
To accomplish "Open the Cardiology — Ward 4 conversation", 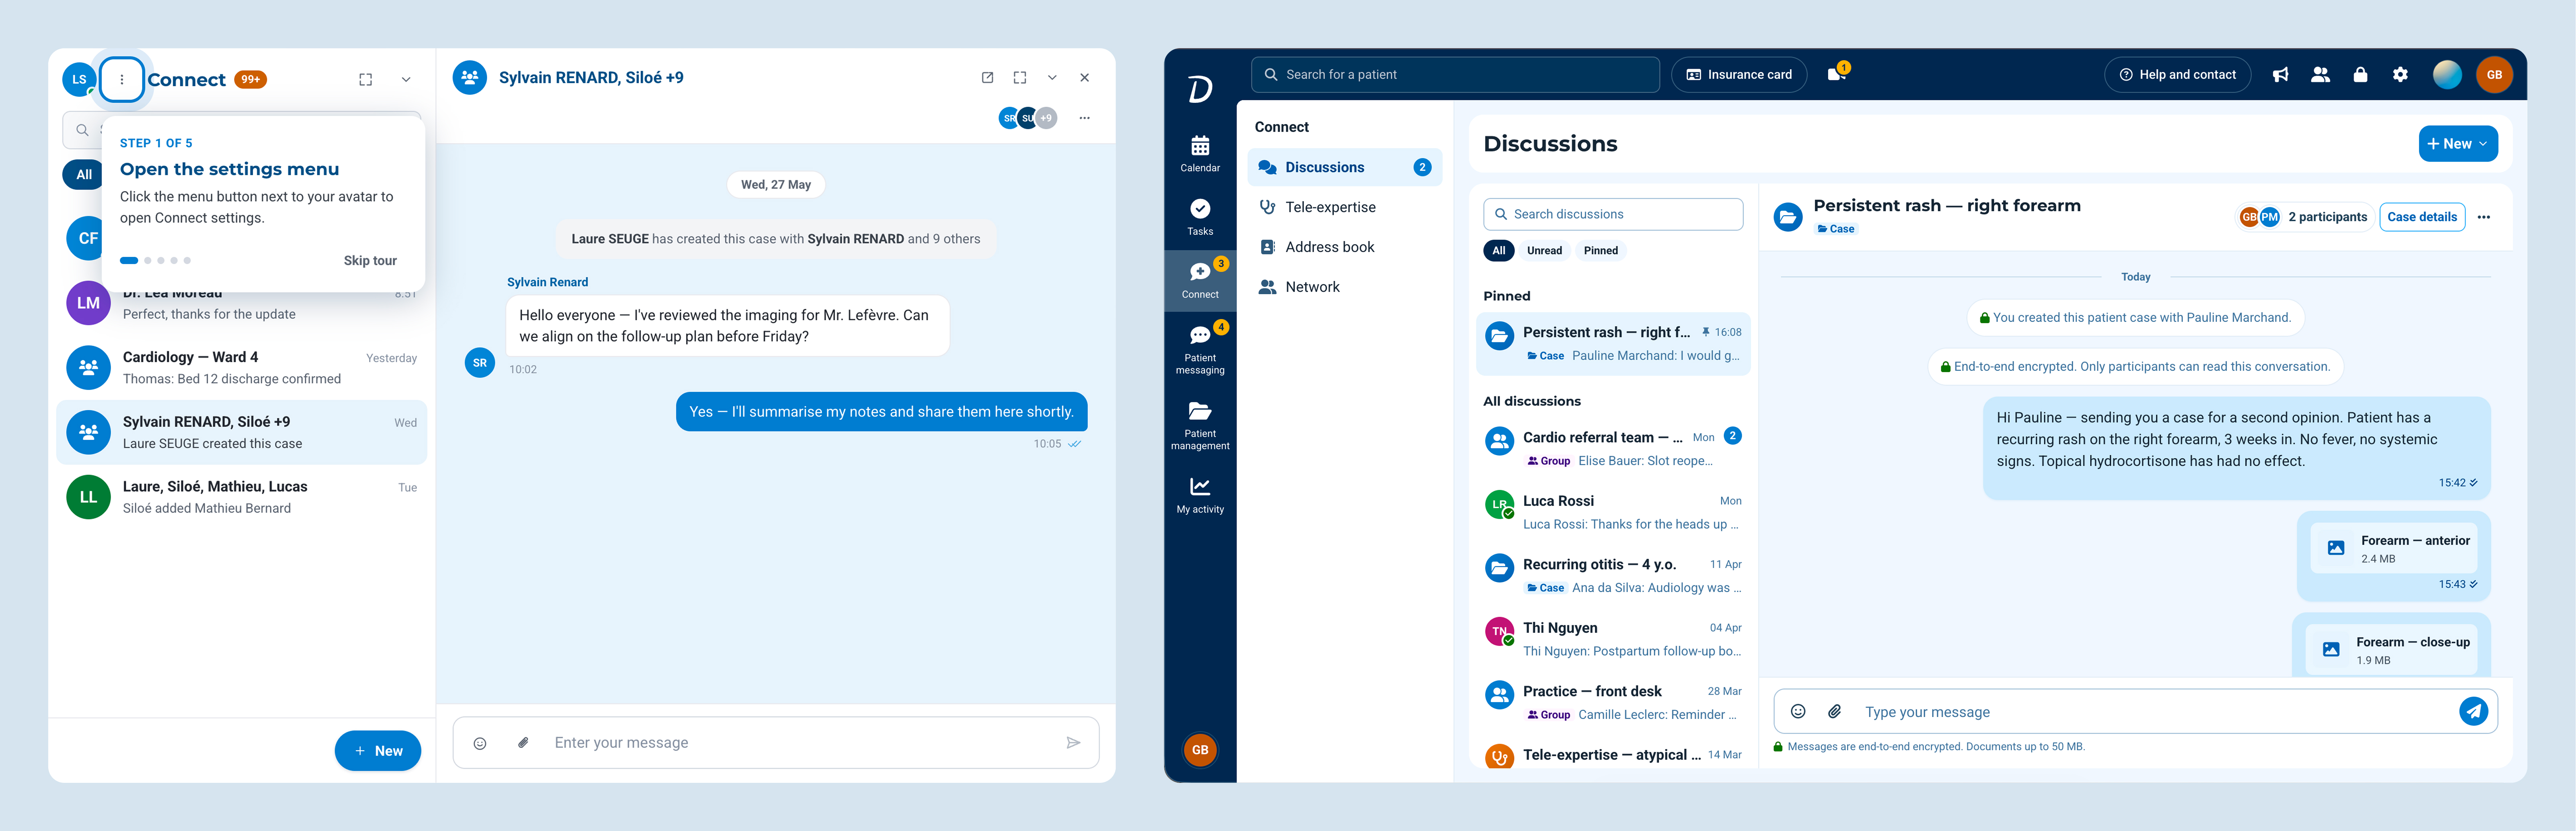I will (242, 368).
